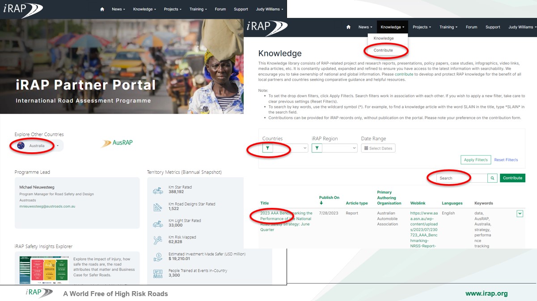
Task: Open the 2023 AAA Benchmarking article title
Action: pyautogui.click(x=286, y=221)
